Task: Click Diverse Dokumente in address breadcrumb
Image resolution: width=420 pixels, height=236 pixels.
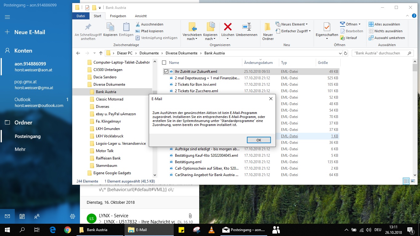Action: pyautogui.click(x=181, y=53)
